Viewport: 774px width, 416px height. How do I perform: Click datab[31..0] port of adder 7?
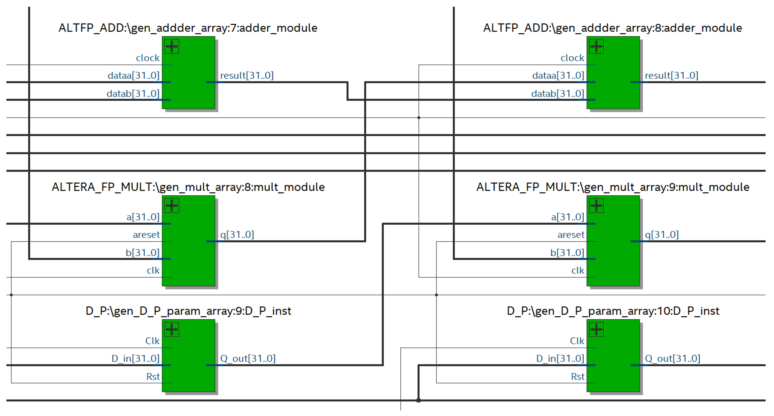[133, 94]
